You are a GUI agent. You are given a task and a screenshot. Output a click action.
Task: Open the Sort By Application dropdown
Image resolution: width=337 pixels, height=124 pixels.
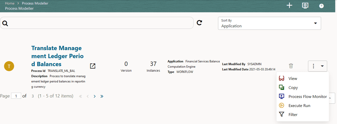pyautogui.click(x=270, y=23)
